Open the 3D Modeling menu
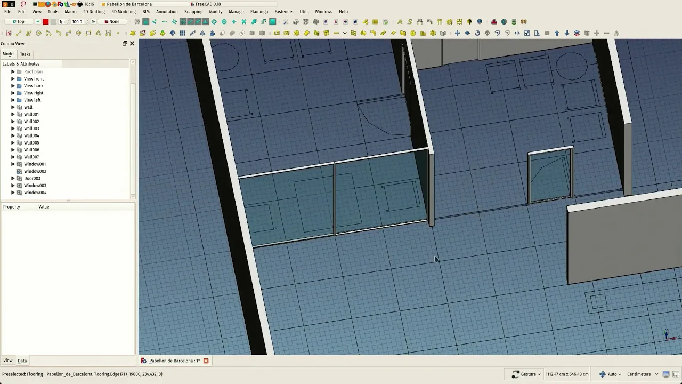 [x=124, y=12]
